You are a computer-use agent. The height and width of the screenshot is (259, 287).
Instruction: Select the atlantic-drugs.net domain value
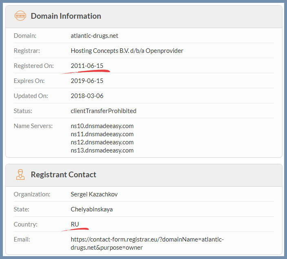click(x=95, y=36)
